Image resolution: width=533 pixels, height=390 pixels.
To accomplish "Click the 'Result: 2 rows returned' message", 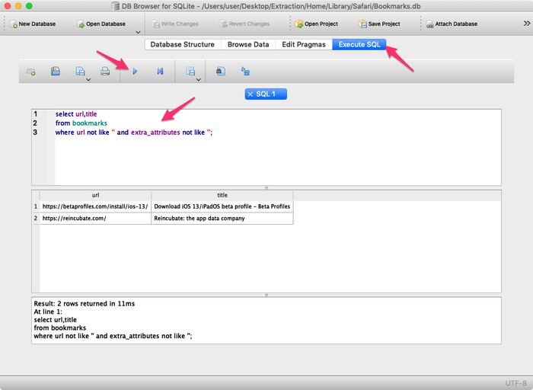I will (x=85, y=304).
